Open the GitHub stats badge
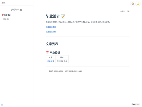 coord(136,104)
